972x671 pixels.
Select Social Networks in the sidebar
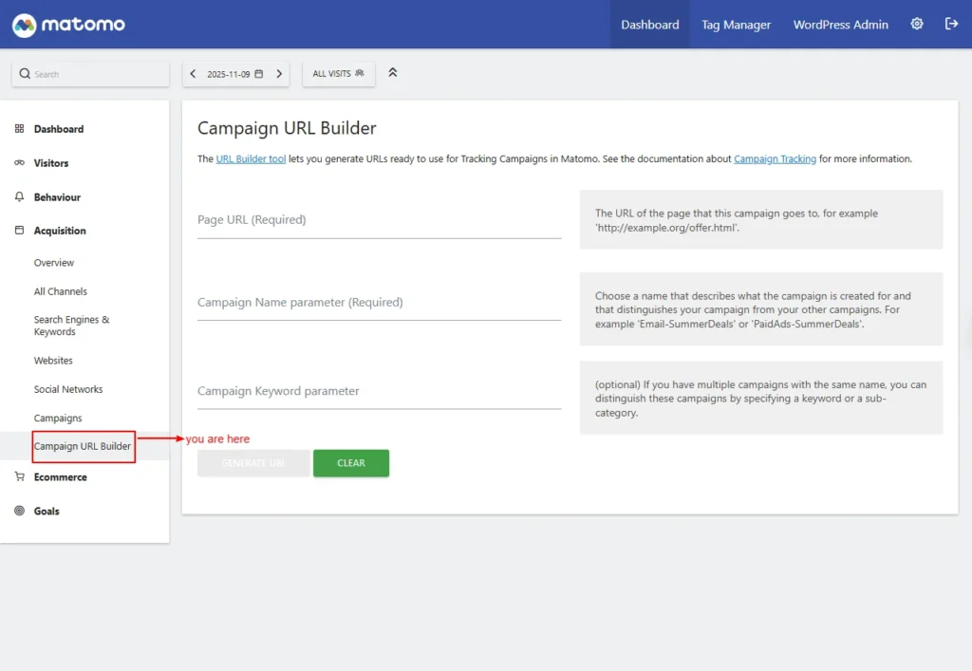pos(68,389)
